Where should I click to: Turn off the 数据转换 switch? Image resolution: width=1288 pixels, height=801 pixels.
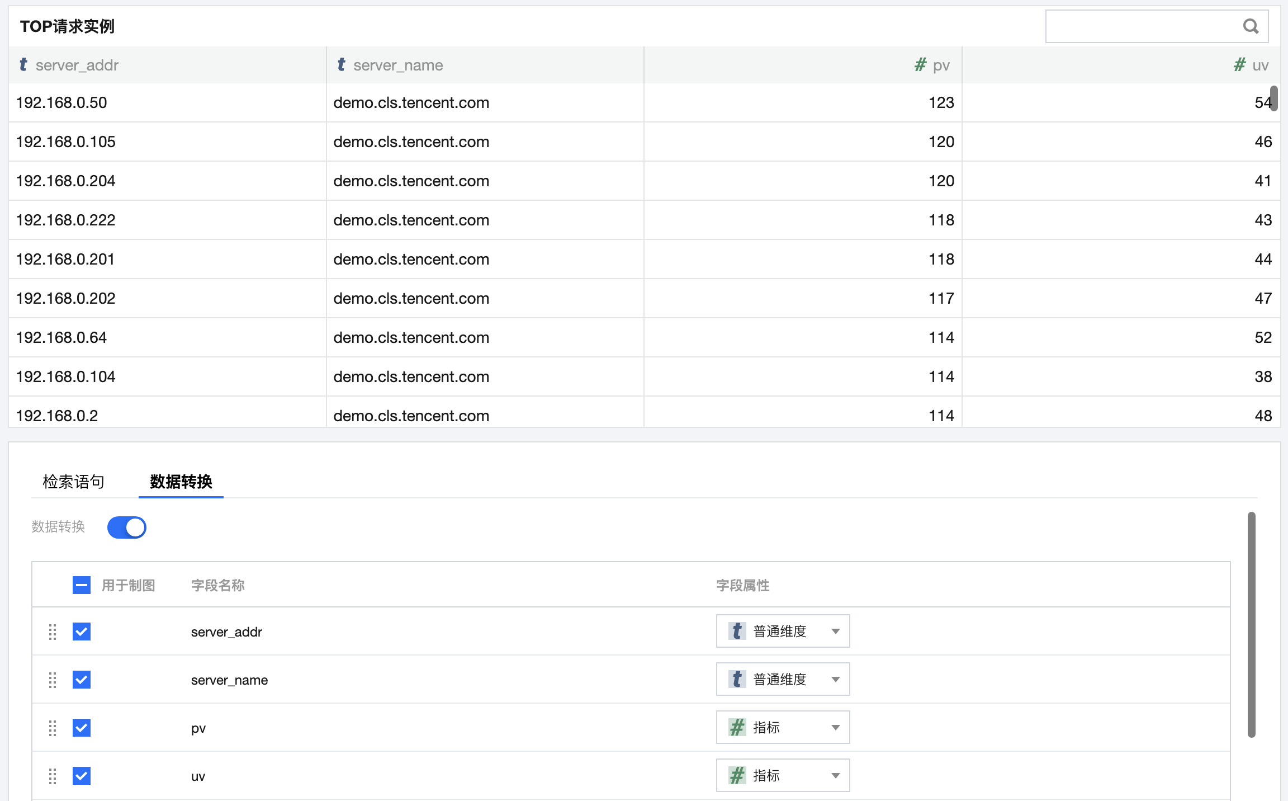tap(127, 527)
